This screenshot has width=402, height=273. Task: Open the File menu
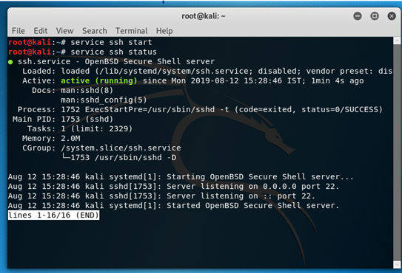point(19,31)
